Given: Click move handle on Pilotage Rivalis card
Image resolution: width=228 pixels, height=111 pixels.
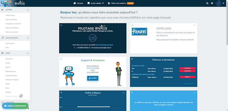Looking at the screenshot, I should pos(61,25).
